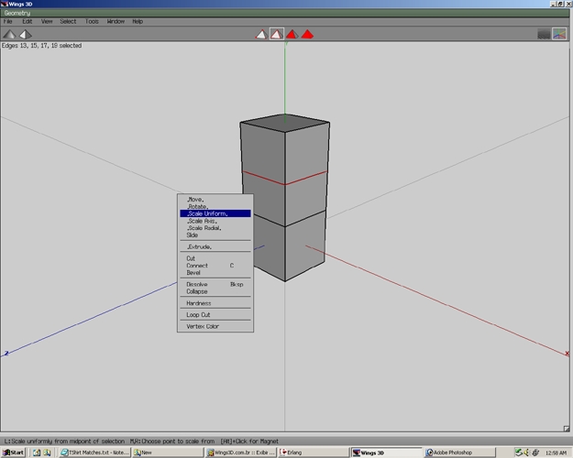The width and height of the screenshot is (573, 458).
Task: Select face selection mode pyramid icon
Action: [x=292, y=34]
